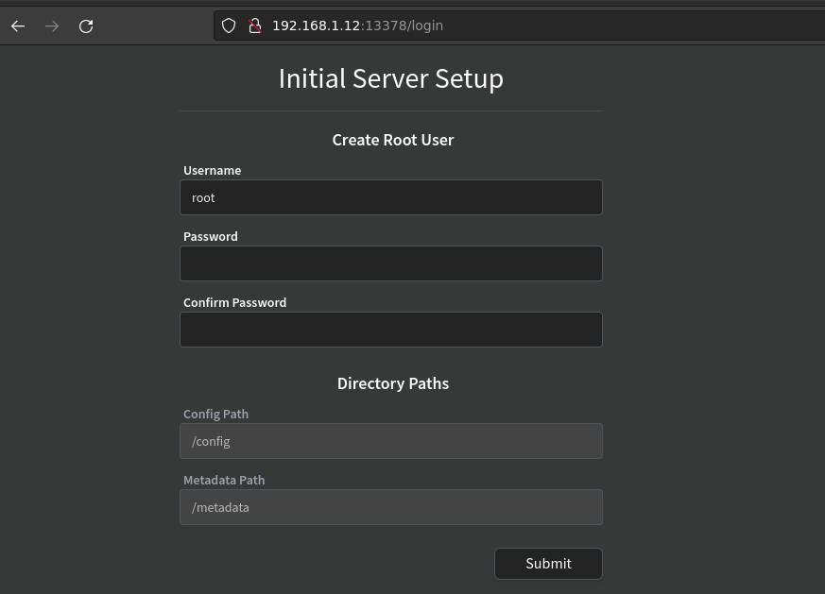Submit the initial server setup form
Image resolution: width=825 pixels, height=594 pixels.
pyautogui.click(x=548, y=563)
